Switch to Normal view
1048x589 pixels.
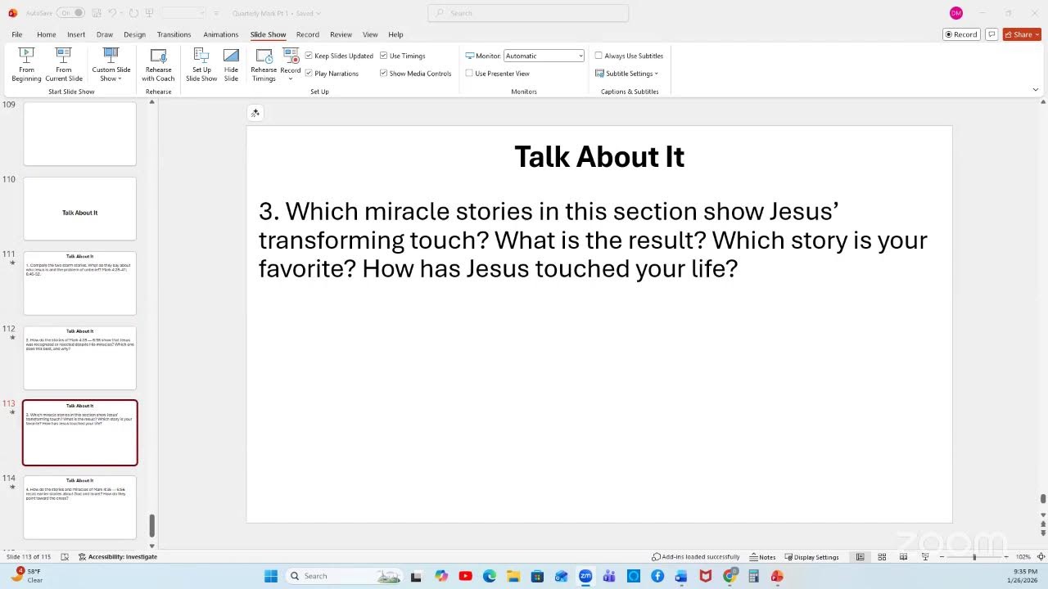(x=860, y=557)
